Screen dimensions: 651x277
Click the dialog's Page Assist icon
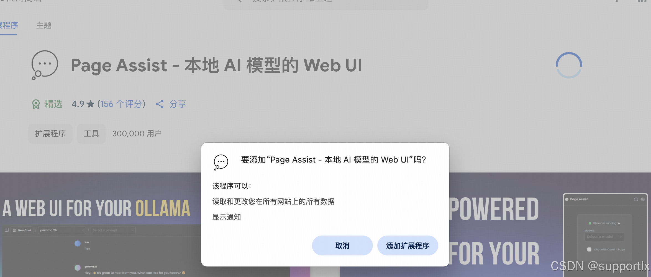pyautogui.click(x=221, y=162)
